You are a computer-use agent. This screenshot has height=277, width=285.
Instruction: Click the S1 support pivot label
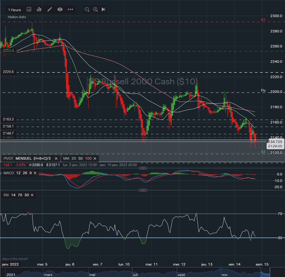coord(263,152)
